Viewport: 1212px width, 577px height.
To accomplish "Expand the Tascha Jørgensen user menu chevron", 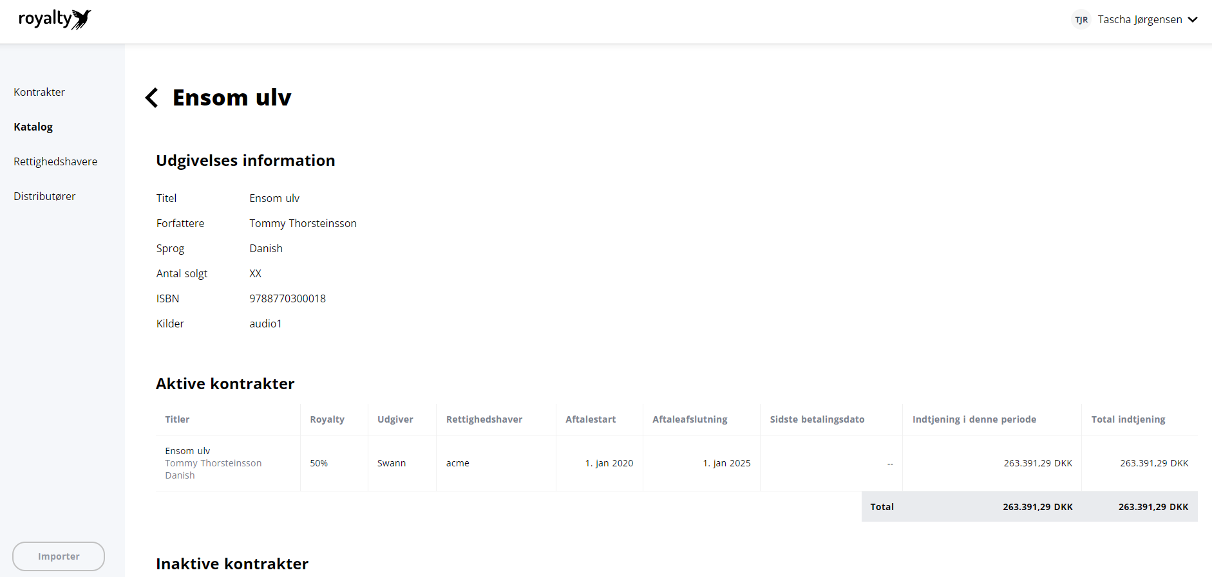I will point(1193,20).
